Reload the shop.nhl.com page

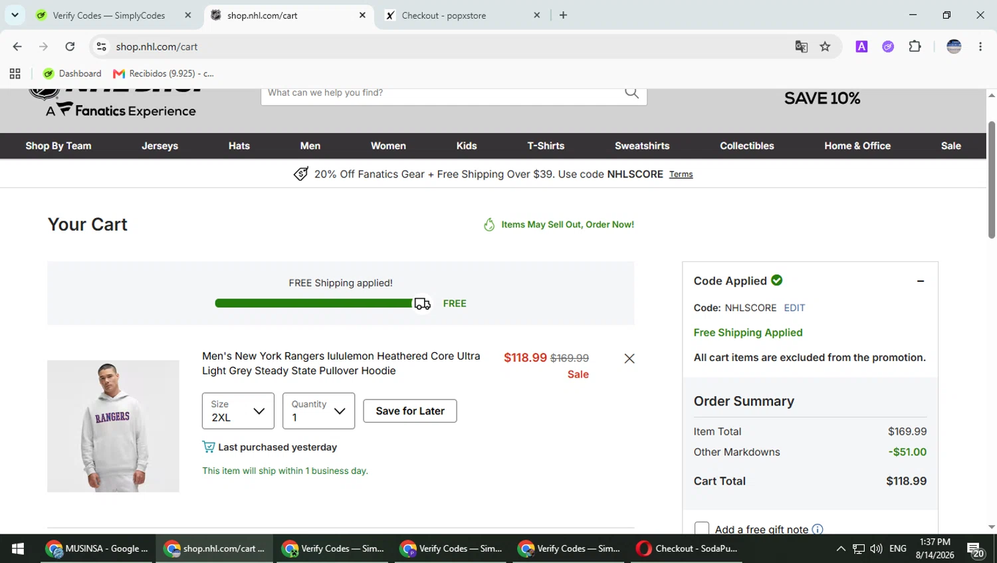pos(70,47)
